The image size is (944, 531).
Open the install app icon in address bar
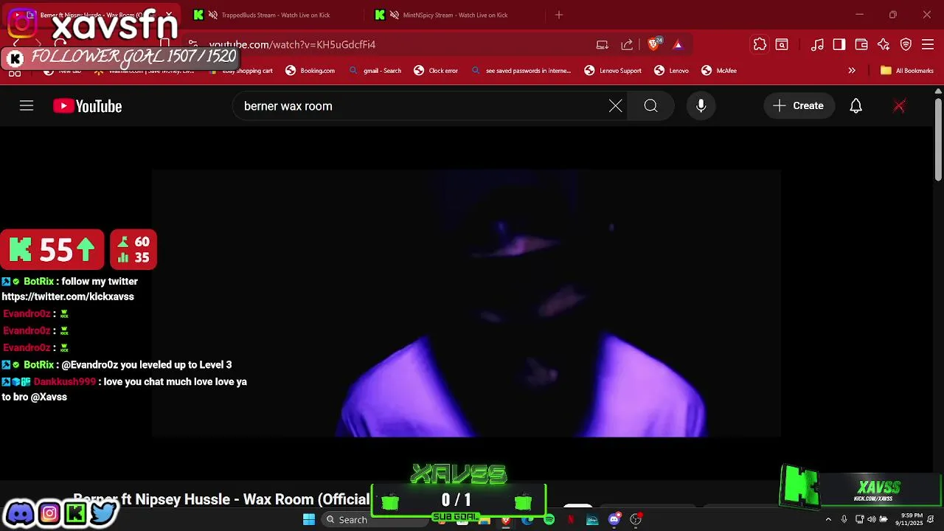603,45
